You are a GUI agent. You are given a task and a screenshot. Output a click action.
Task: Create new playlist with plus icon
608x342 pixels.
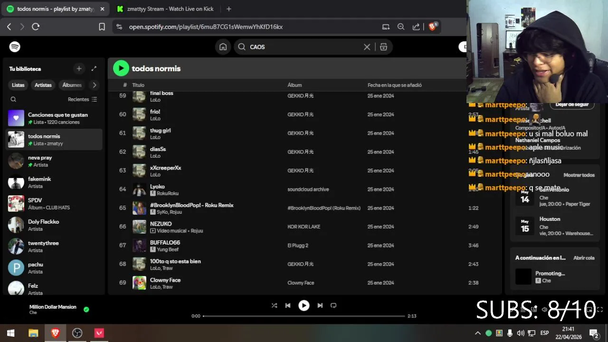tap(79, 68)
